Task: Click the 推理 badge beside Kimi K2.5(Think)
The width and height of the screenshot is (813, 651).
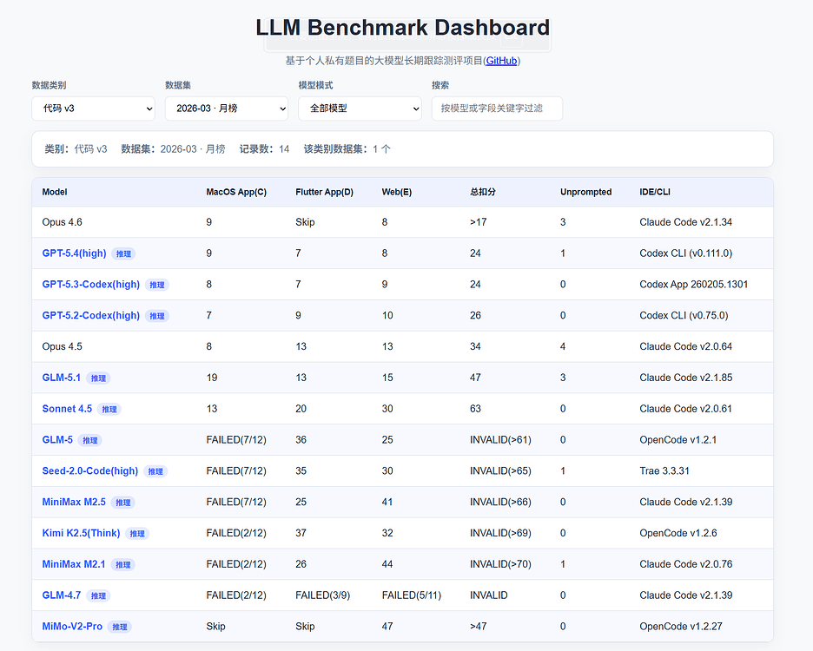Action: 137,533
